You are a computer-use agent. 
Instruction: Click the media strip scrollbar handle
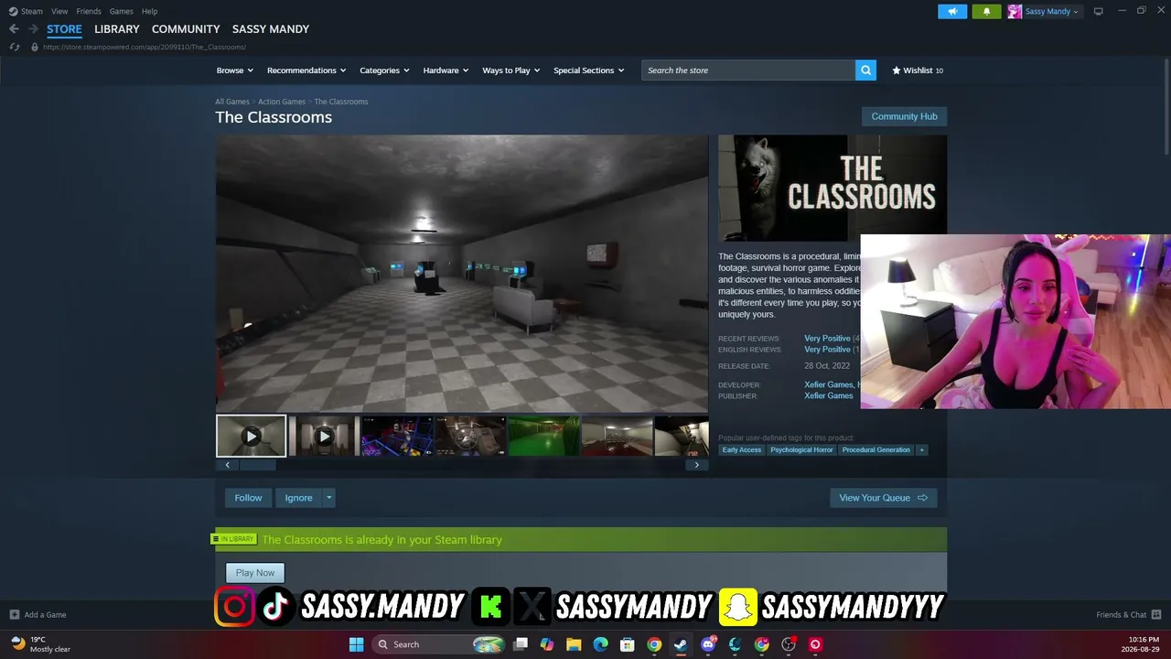pos(258,465)
